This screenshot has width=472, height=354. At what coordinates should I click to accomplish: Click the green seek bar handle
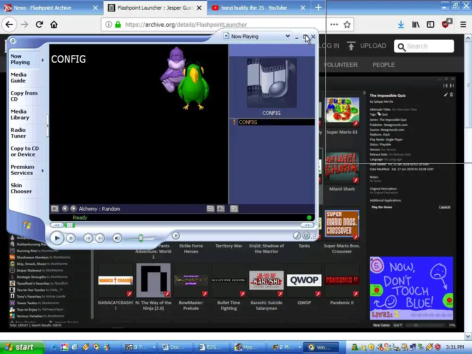click(x=70, y=225)
